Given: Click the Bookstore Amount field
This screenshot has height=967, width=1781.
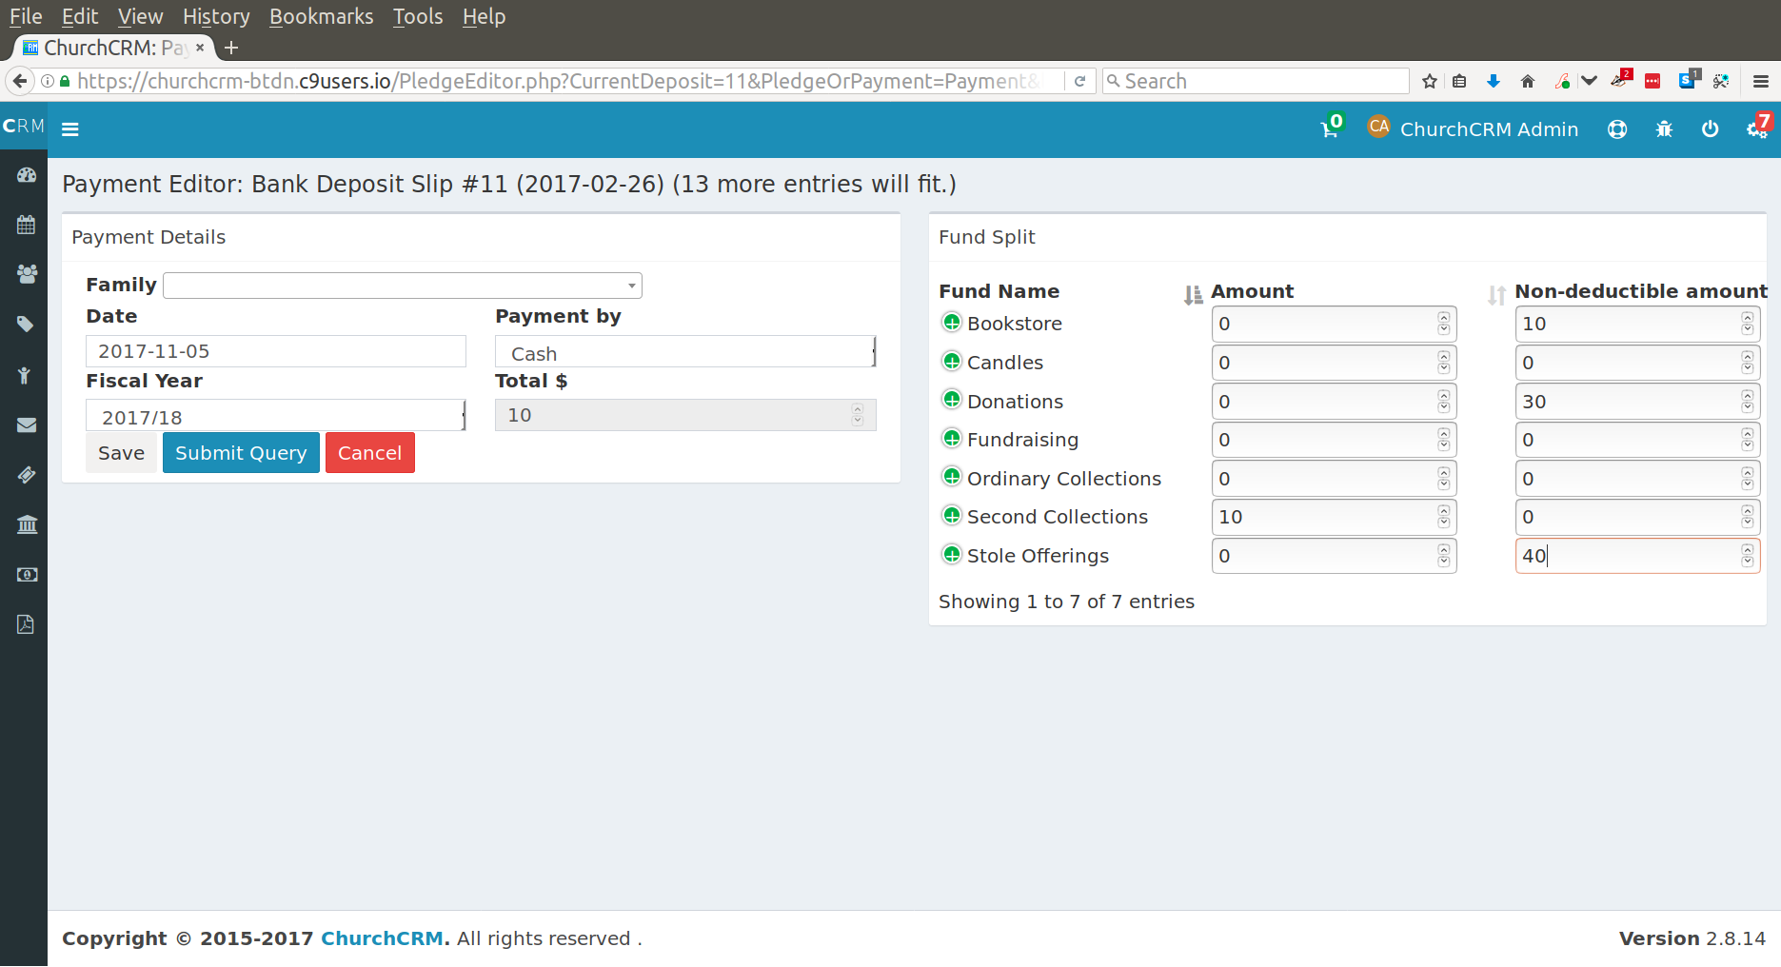Looking at the screenshot, I should [x=1334, y=324].
